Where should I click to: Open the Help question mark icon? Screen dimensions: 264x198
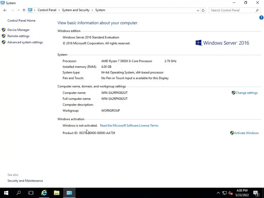click(x=261, y=18)
